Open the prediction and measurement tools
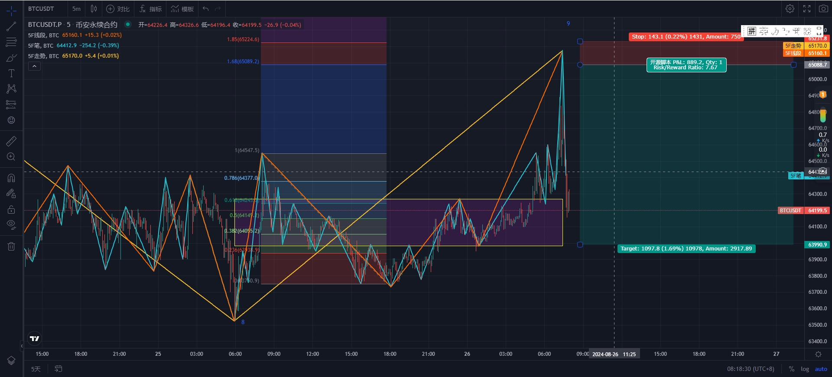832x377 pixels. pyautogui.click(x=11, y=104)
